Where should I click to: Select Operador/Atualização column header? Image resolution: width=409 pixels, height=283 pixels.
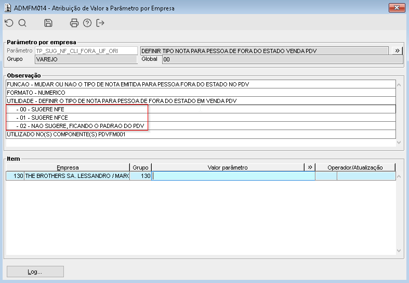click(x=355, y=168)
